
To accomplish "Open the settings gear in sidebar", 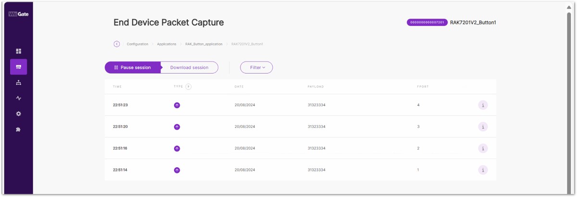I will click(18, 114).
